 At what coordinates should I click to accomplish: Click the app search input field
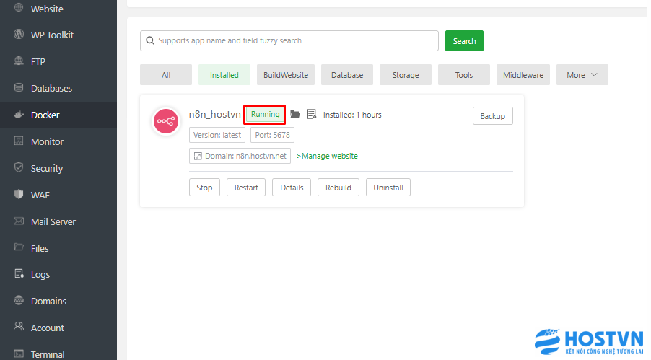[289, 40]
